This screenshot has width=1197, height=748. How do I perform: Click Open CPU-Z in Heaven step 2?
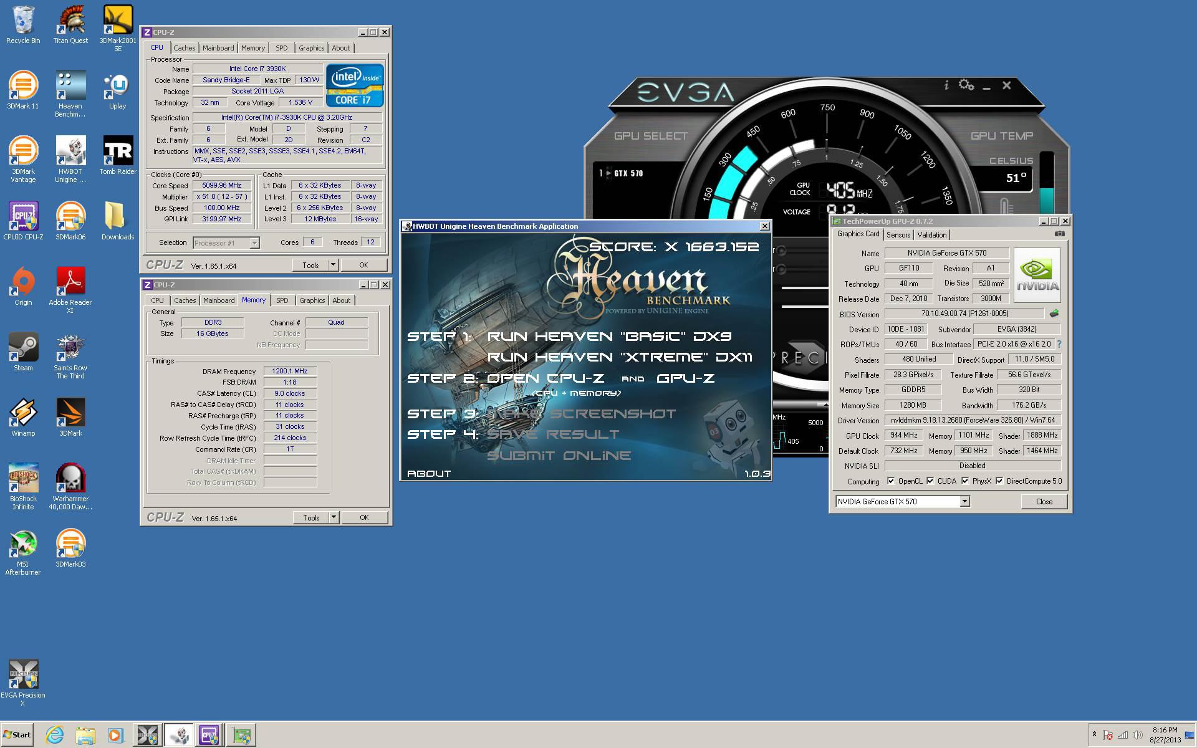click(x=546, y=378)
